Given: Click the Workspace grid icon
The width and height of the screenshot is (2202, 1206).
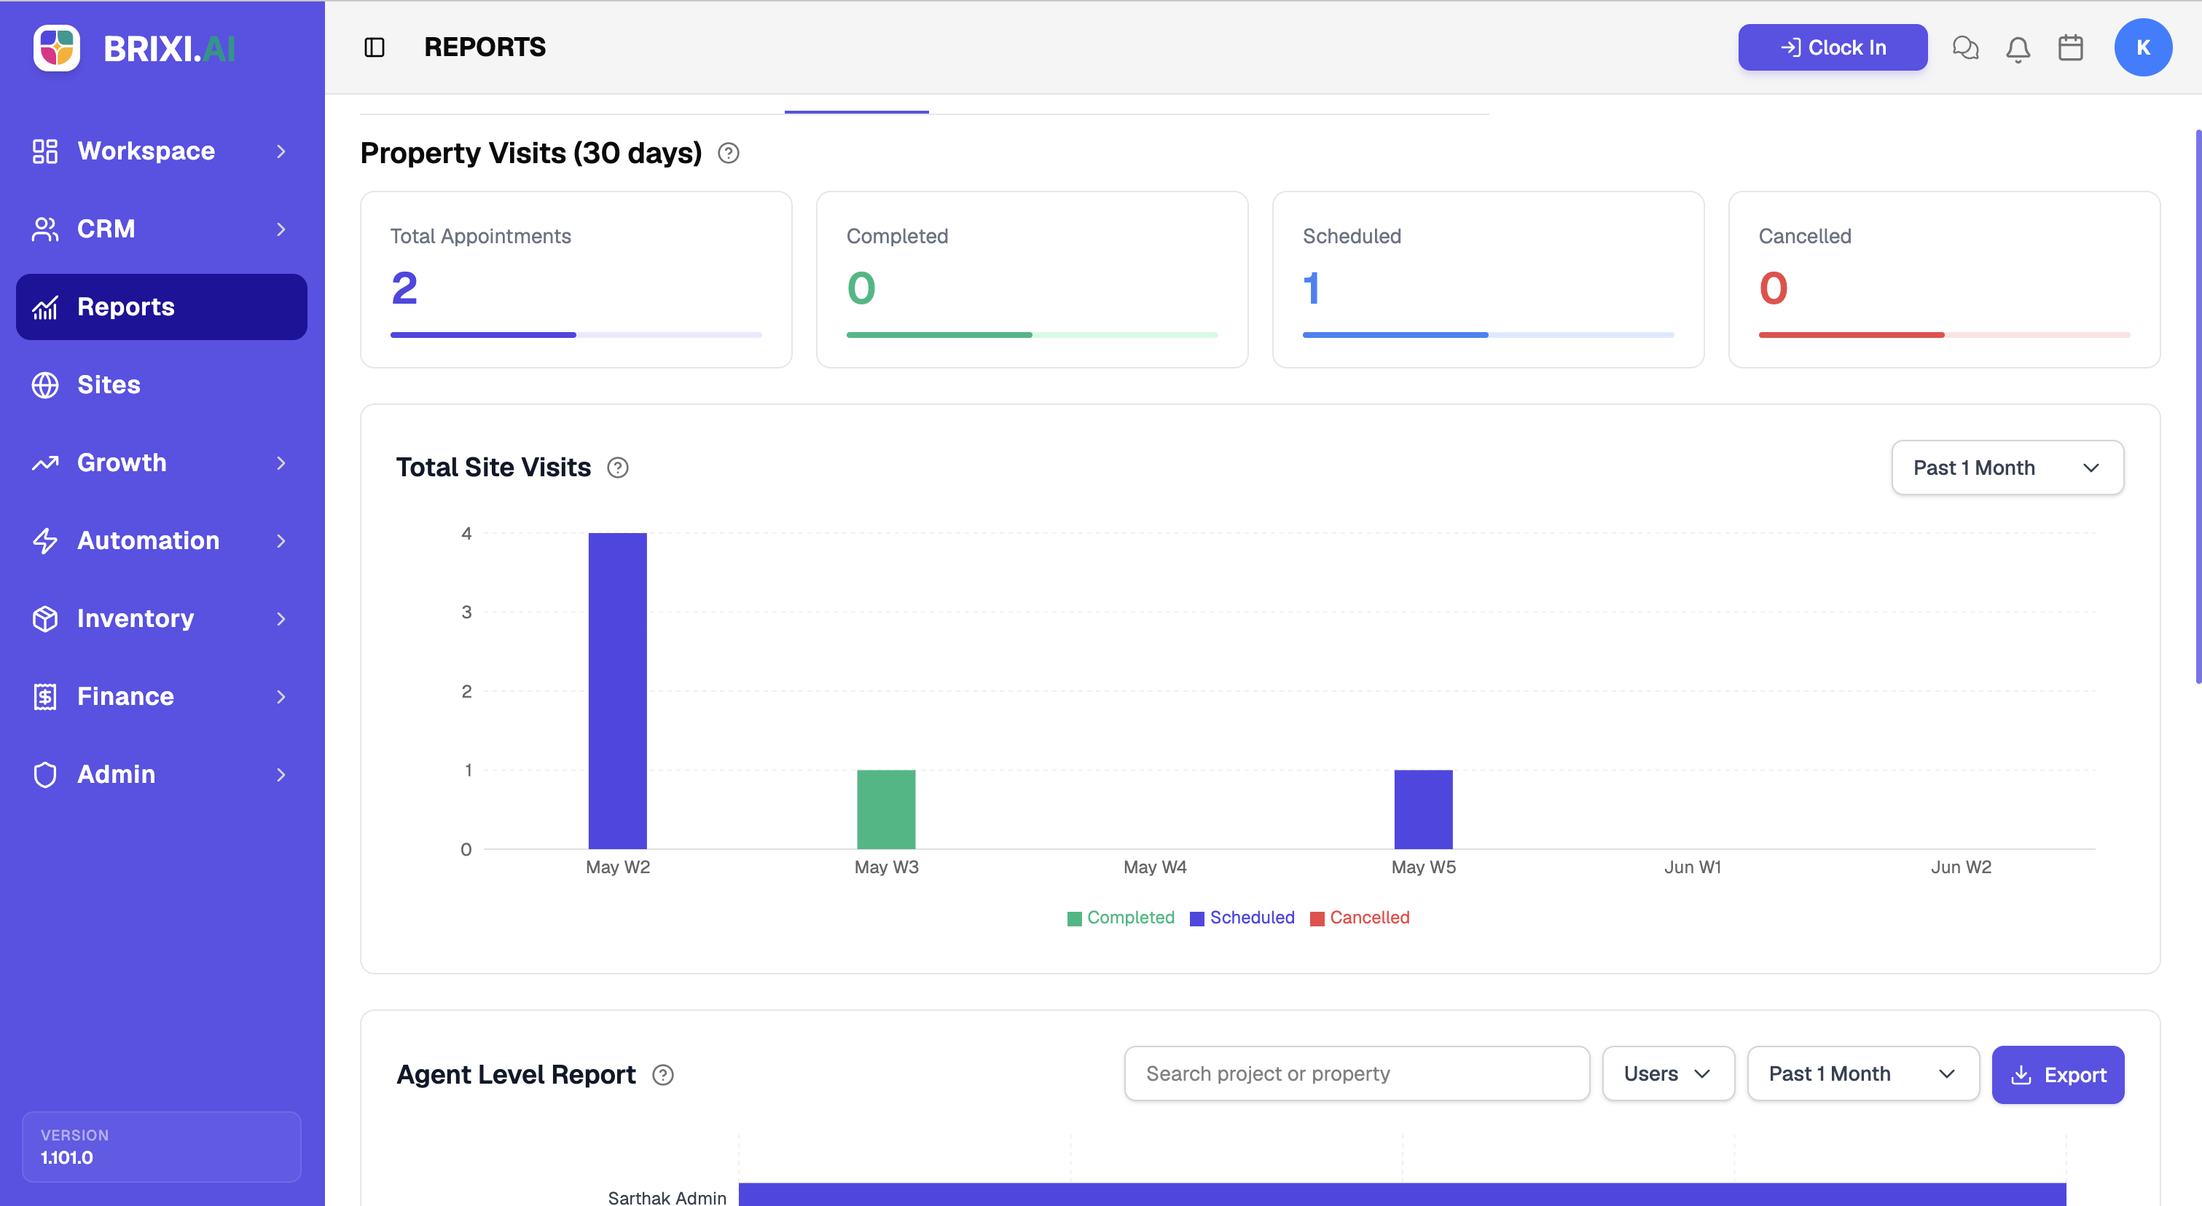Looking at the screenshot, I should point(45,151).
